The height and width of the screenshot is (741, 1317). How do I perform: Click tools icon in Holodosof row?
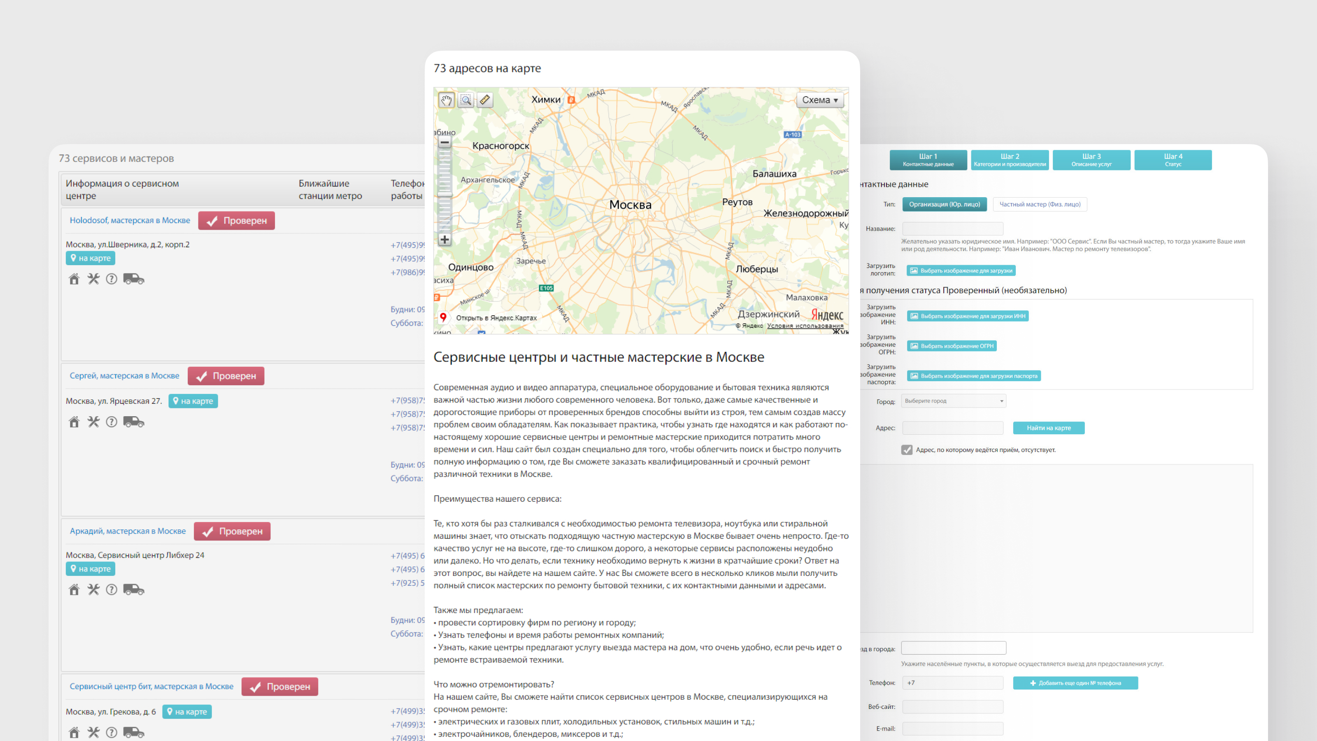pos(93,279)
